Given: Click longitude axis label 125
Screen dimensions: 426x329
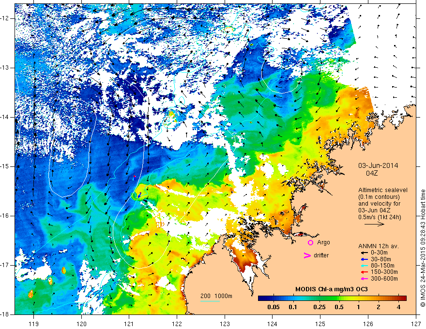Looking at the screenshot, I should tap(320, 324).
